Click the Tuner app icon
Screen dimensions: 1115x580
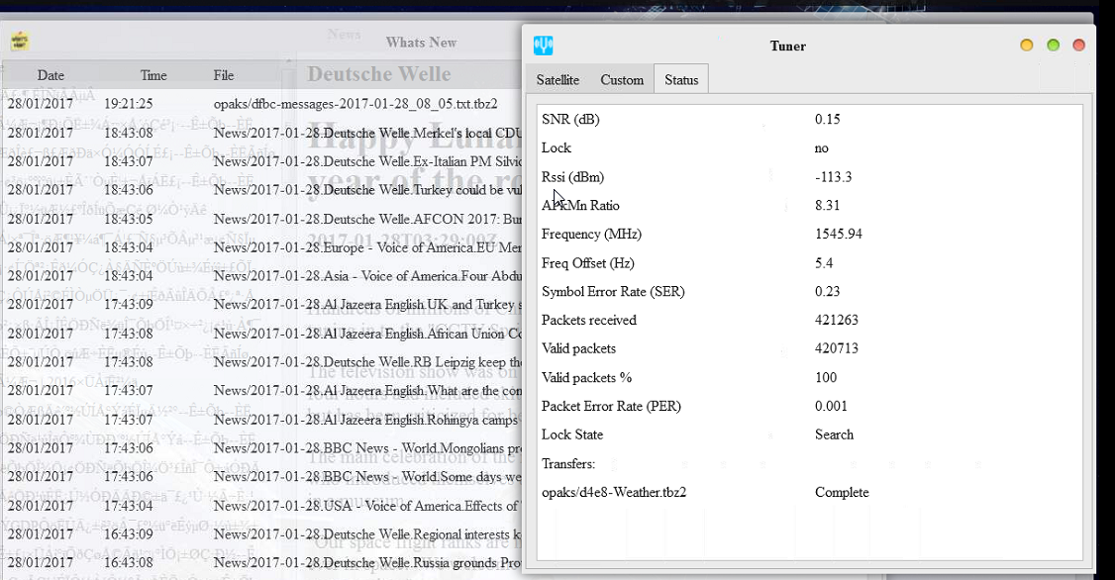544,46
